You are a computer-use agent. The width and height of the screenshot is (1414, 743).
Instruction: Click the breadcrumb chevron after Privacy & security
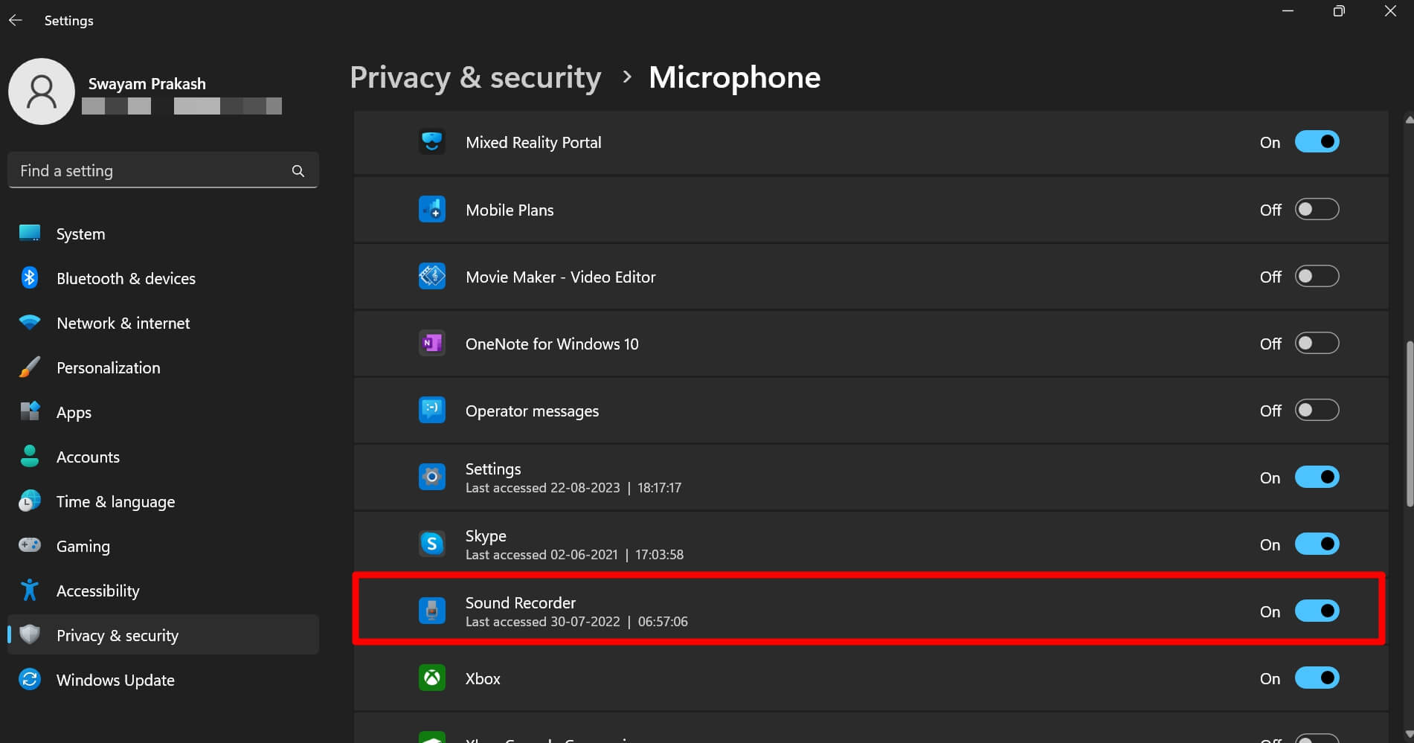click(627, 77)
